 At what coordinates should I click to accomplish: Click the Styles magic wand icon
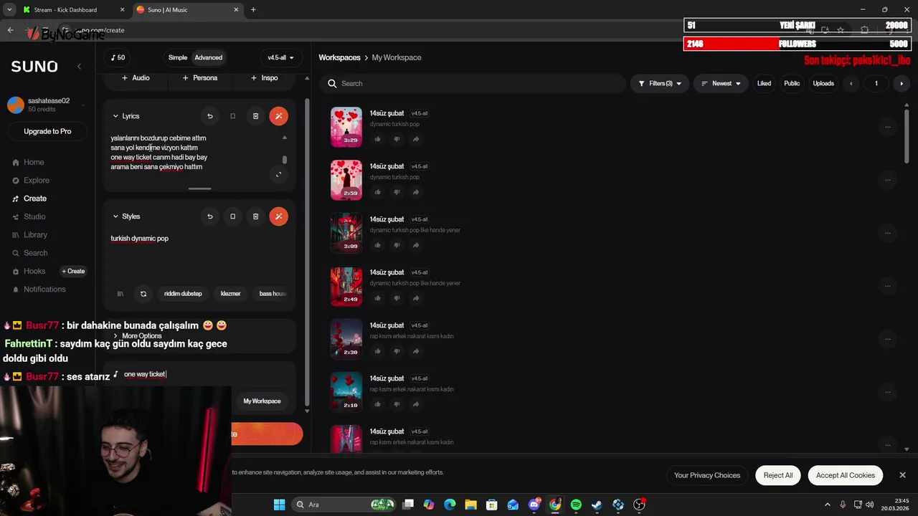coord(278,216)
